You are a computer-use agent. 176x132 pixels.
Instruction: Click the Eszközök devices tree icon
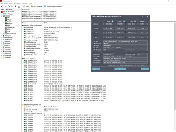pos(4,47)
